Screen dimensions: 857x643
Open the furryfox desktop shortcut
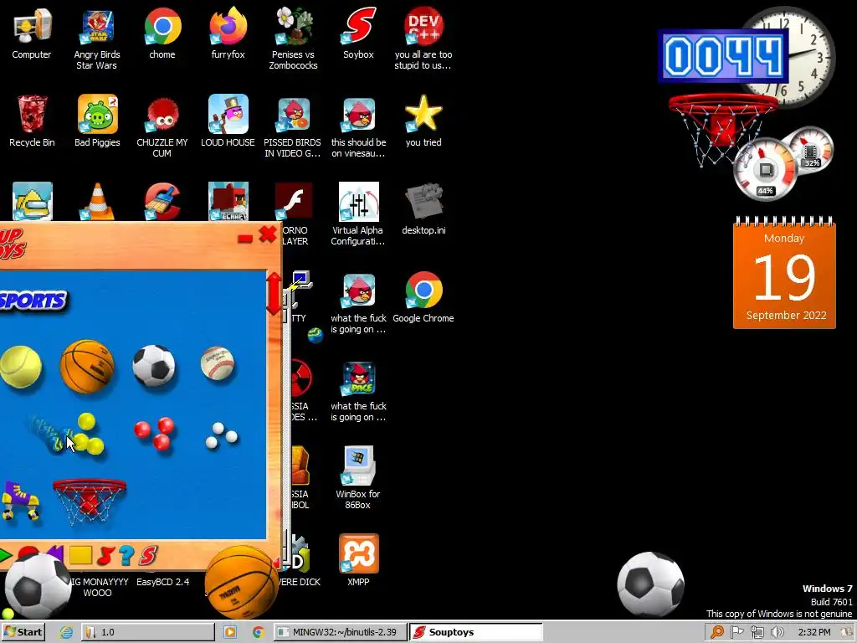click(x=228, y=33)
